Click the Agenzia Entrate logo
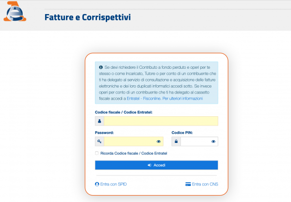 pos(15,11)
